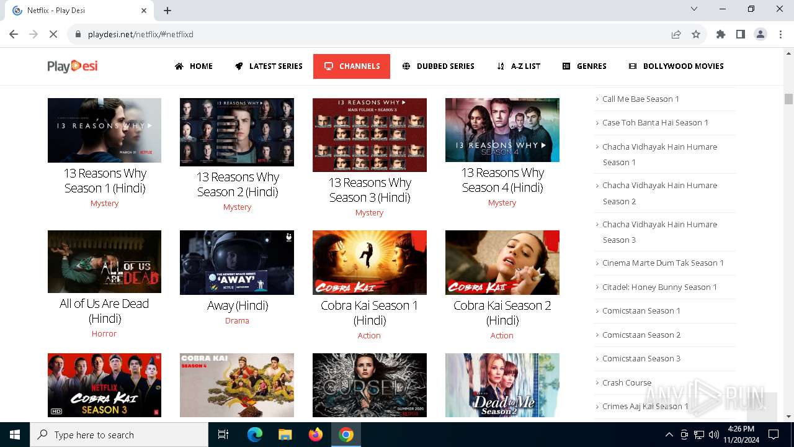The width and height of the screenshot is (794, 447).
Task: Click the site lock icon
Action: coord(78,34)
